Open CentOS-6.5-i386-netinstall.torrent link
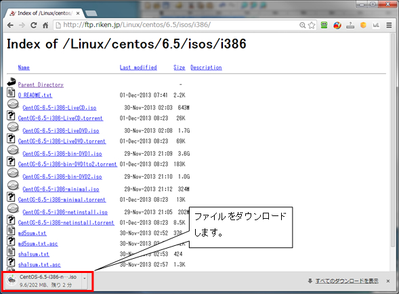The height and width of the screenshot is (294, 399). coord(66,223)
